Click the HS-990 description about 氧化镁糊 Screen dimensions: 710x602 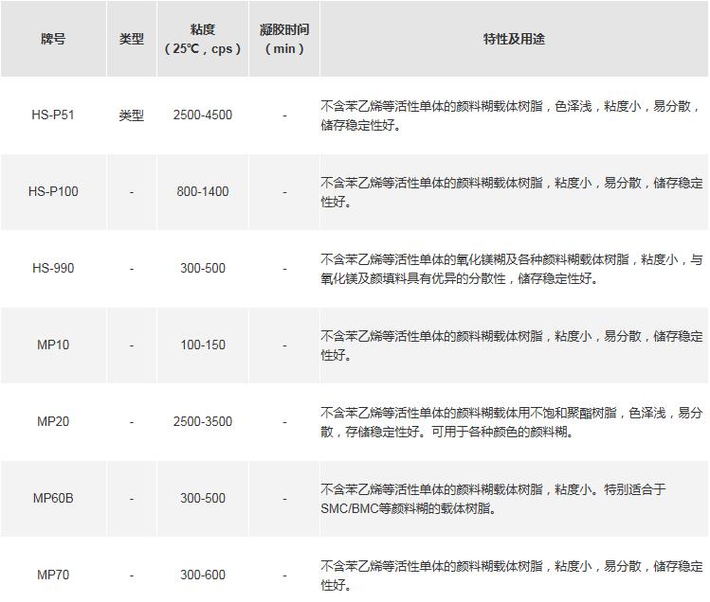point(512,269)
